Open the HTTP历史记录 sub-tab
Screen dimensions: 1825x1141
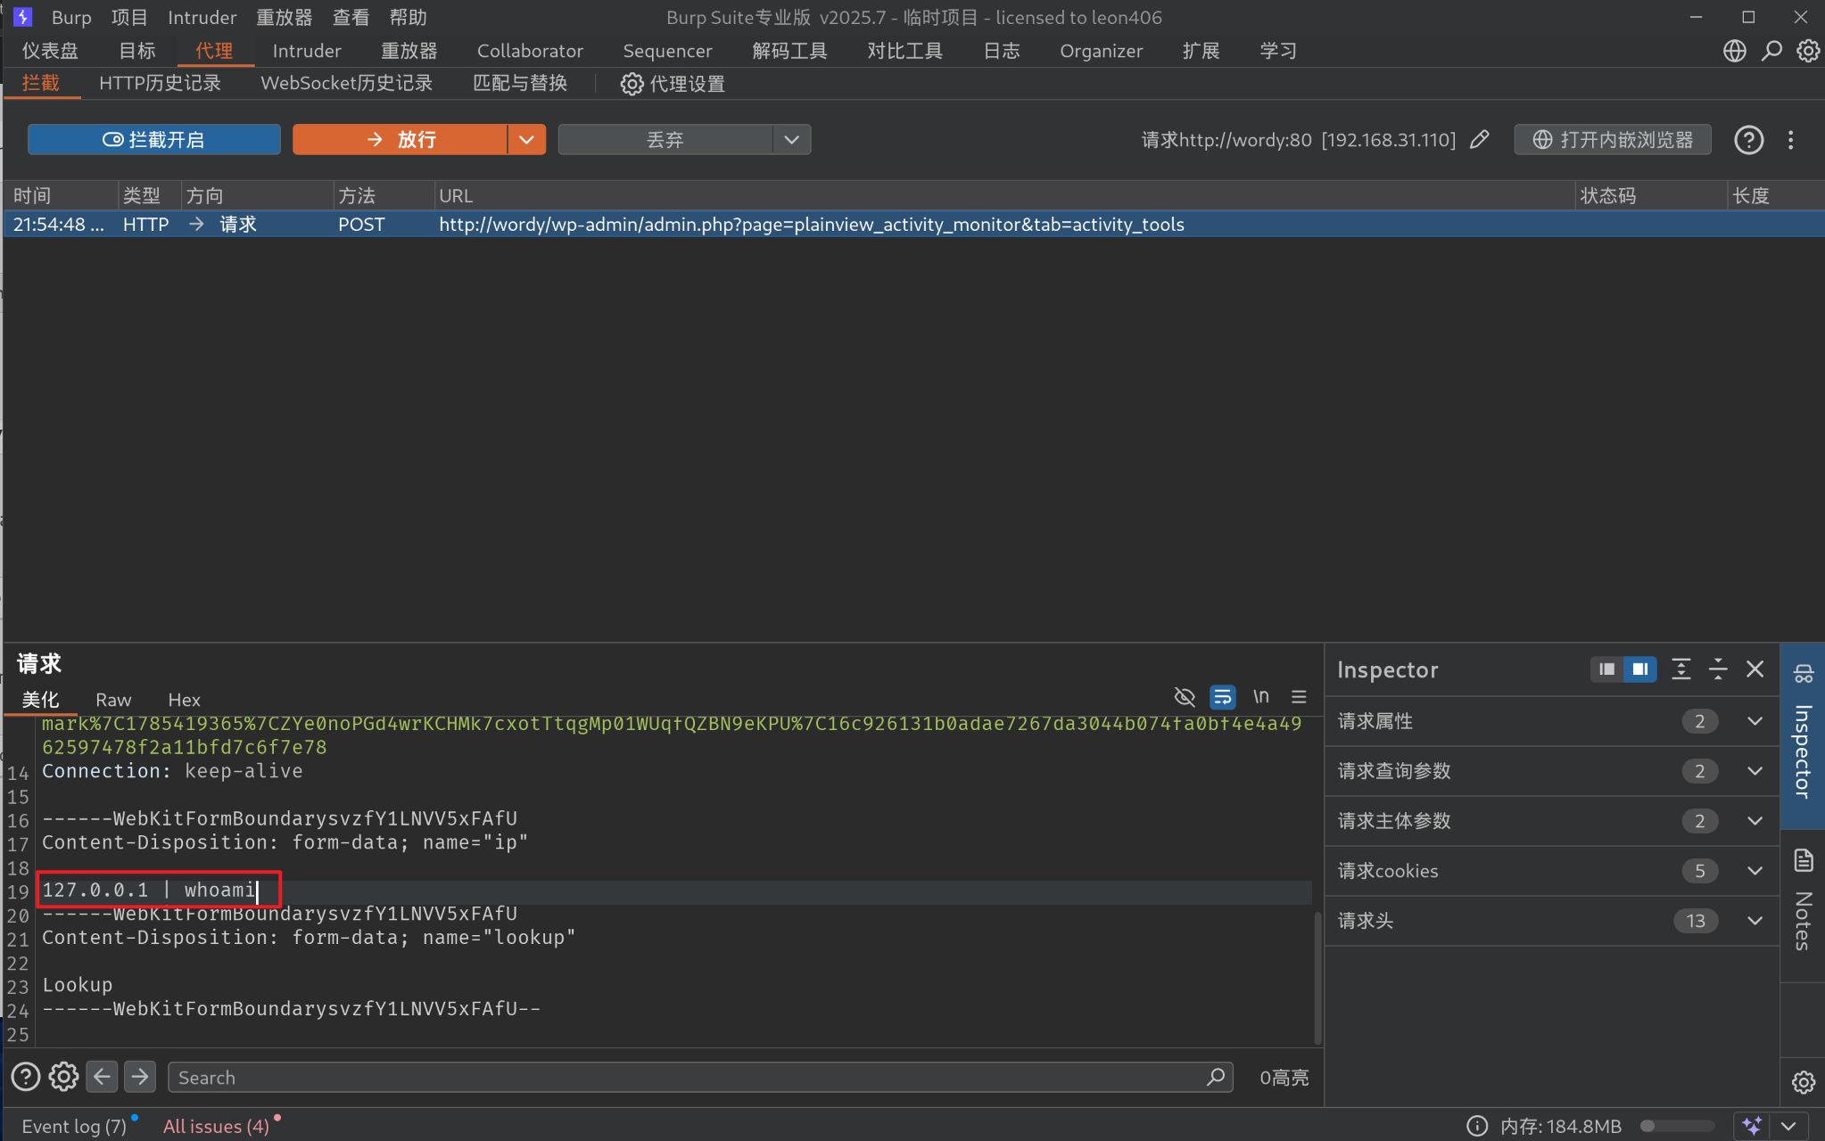click(160, 83)
